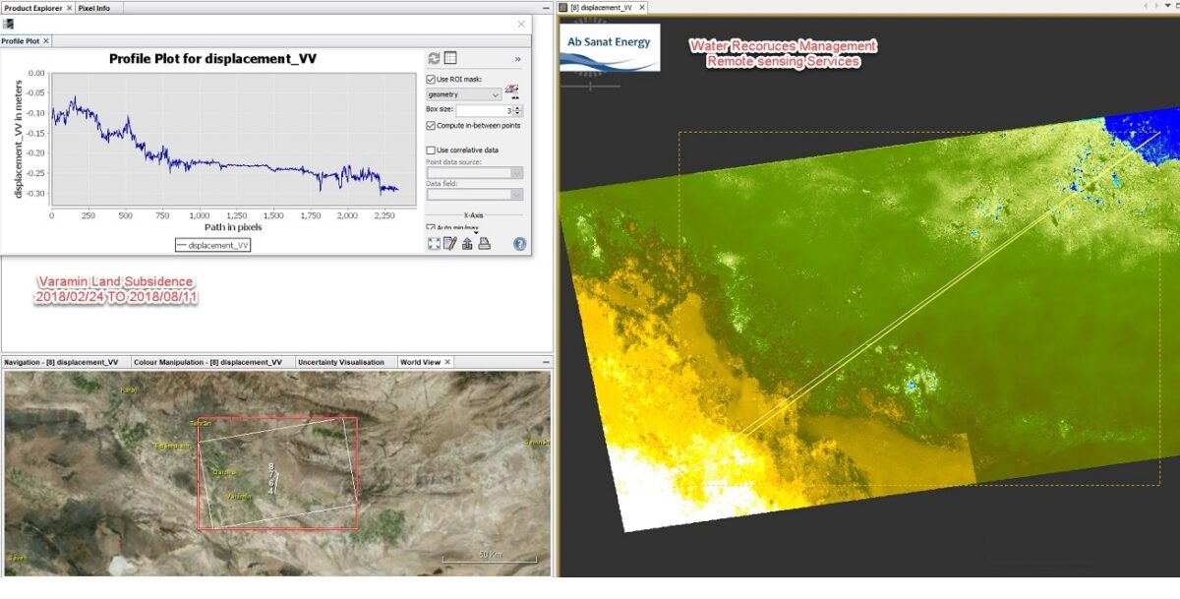Uncheck Compute in-between points
Viewport: 1180px width, 599px height.
coord(431,126)
